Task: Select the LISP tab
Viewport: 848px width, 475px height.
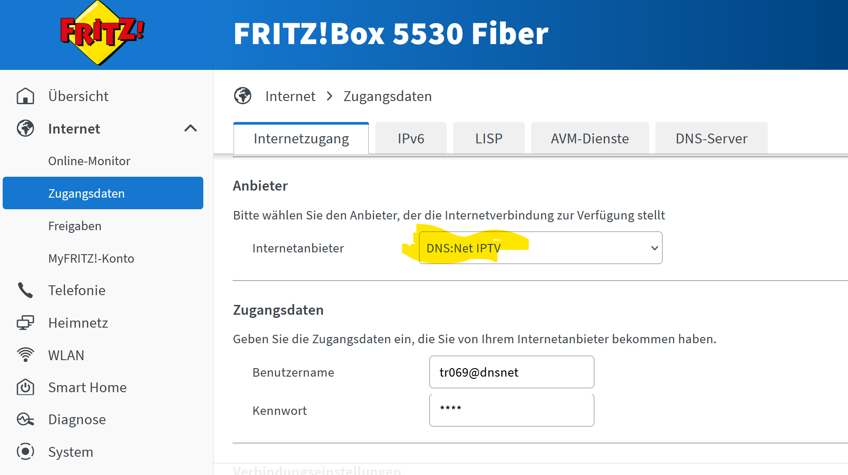Action: point(489,138)
